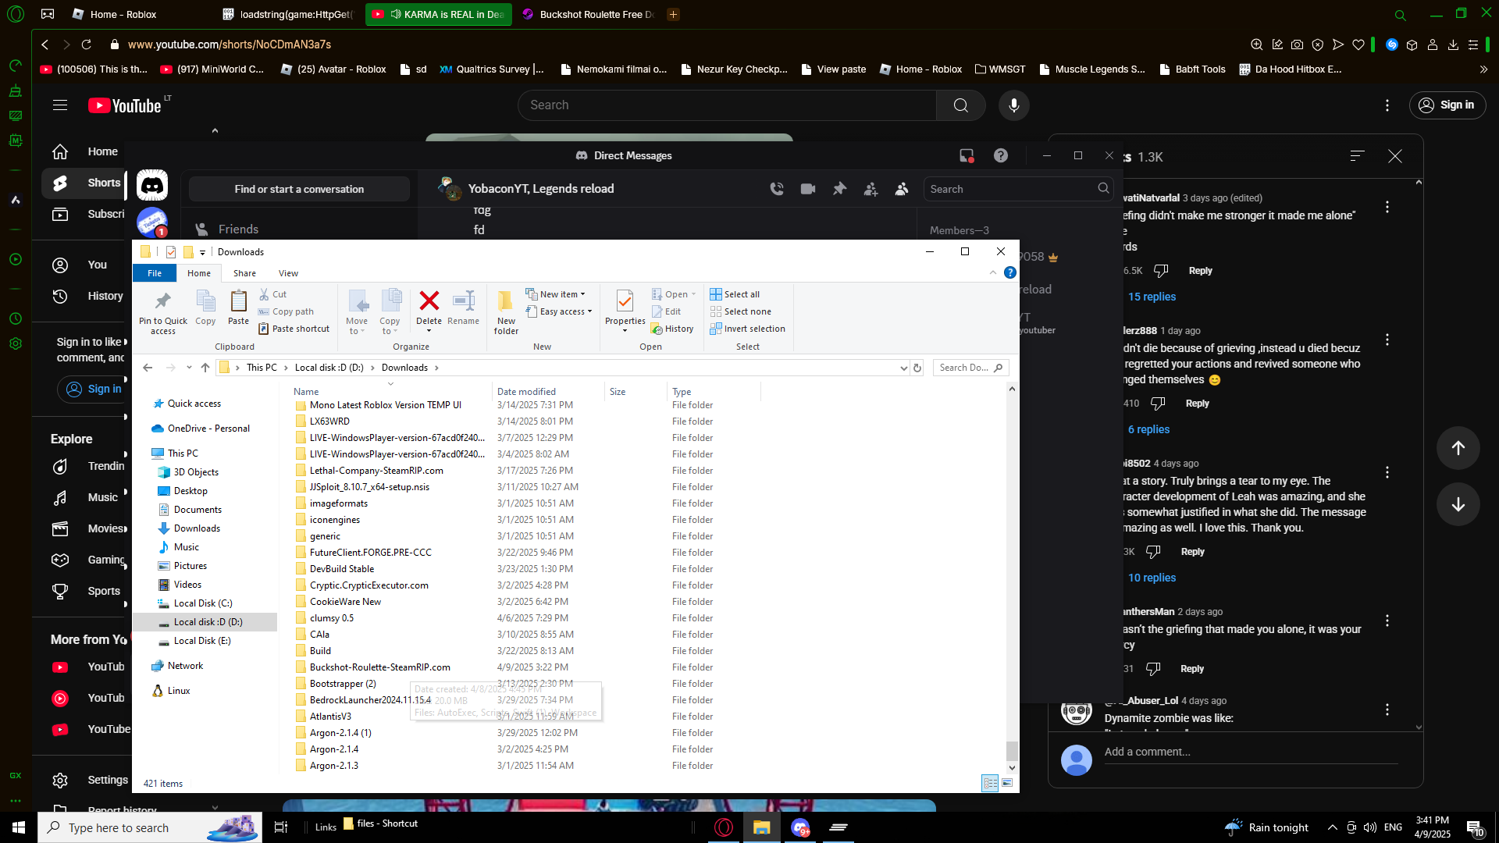Collapse the Explorer ribbon

point(993,272)
